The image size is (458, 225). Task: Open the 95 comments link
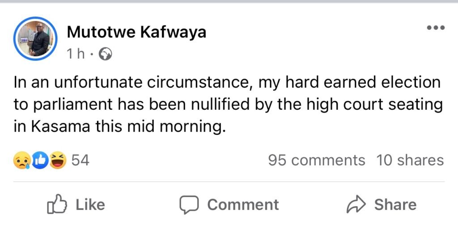[316, 160]
